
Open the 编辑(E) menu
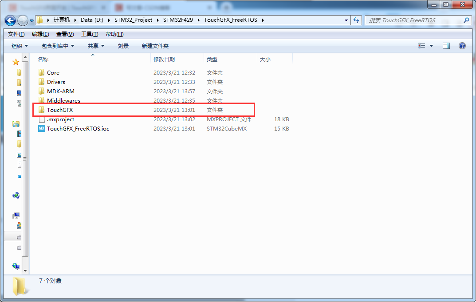[40, 34]
